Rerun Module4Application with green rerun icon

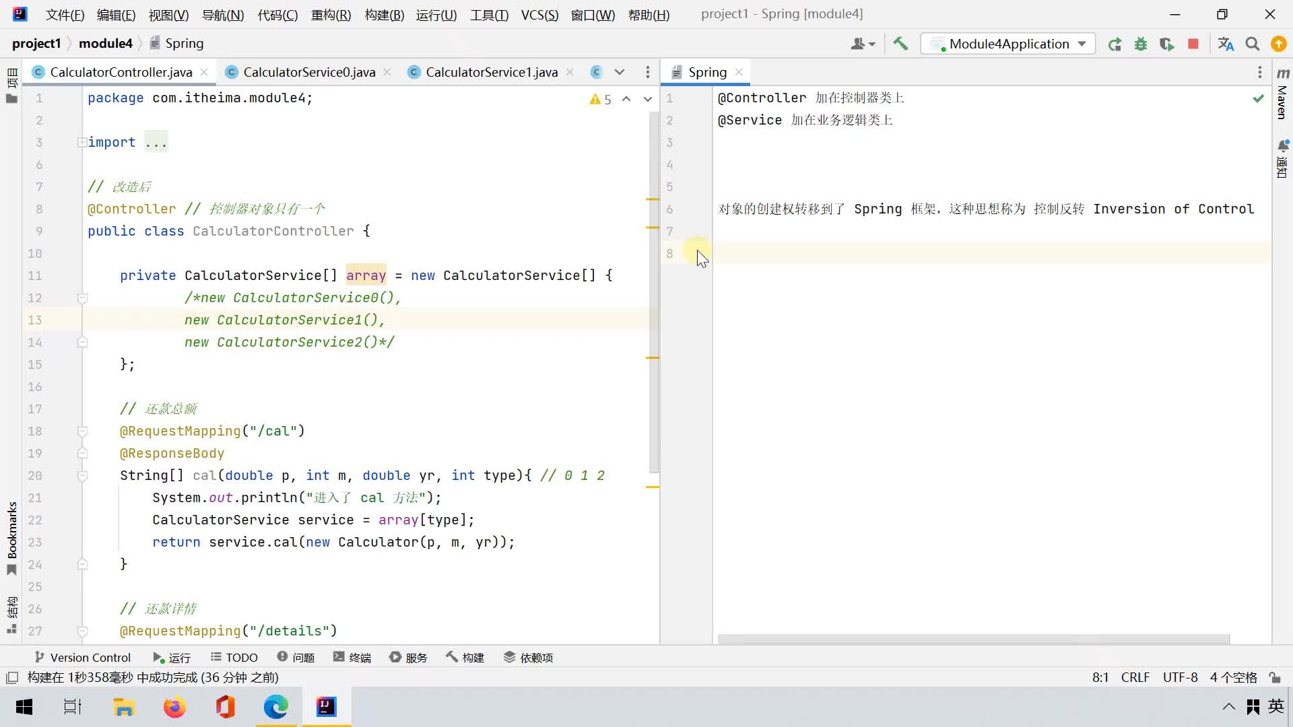1115,44
